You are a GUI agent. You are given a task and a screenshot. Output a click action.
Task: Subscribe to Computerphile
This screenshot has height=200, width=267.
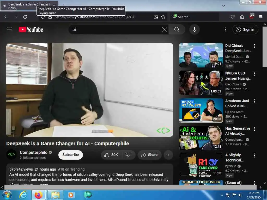click(x=70, y=155)
